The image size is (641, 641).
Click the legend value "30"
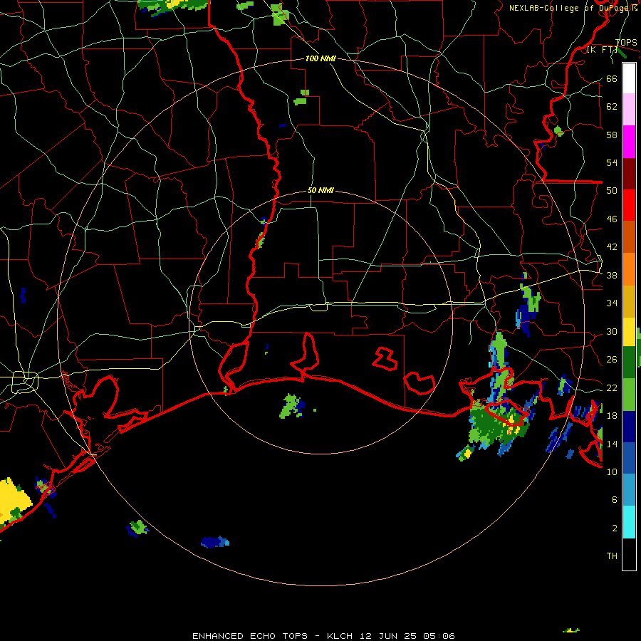tap(612, 331)
